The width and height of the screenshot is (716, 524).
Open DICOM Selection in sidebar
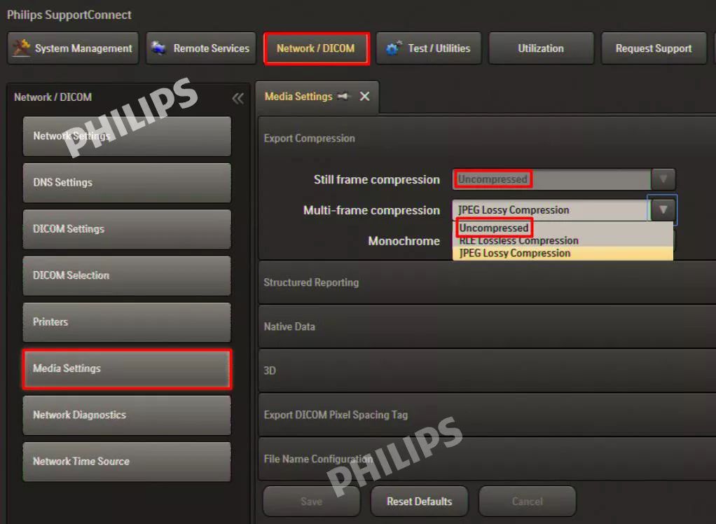click(x=127, y=275)
